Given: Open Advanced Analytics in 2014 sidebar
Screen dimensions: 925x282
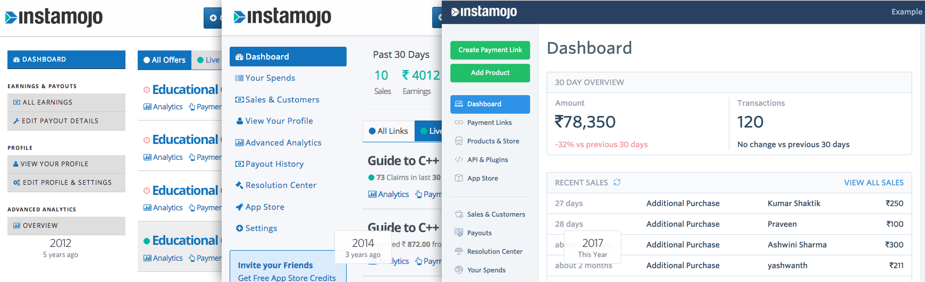Looking at the screenshot, I should pyautogui.click(x=278, y=143).
